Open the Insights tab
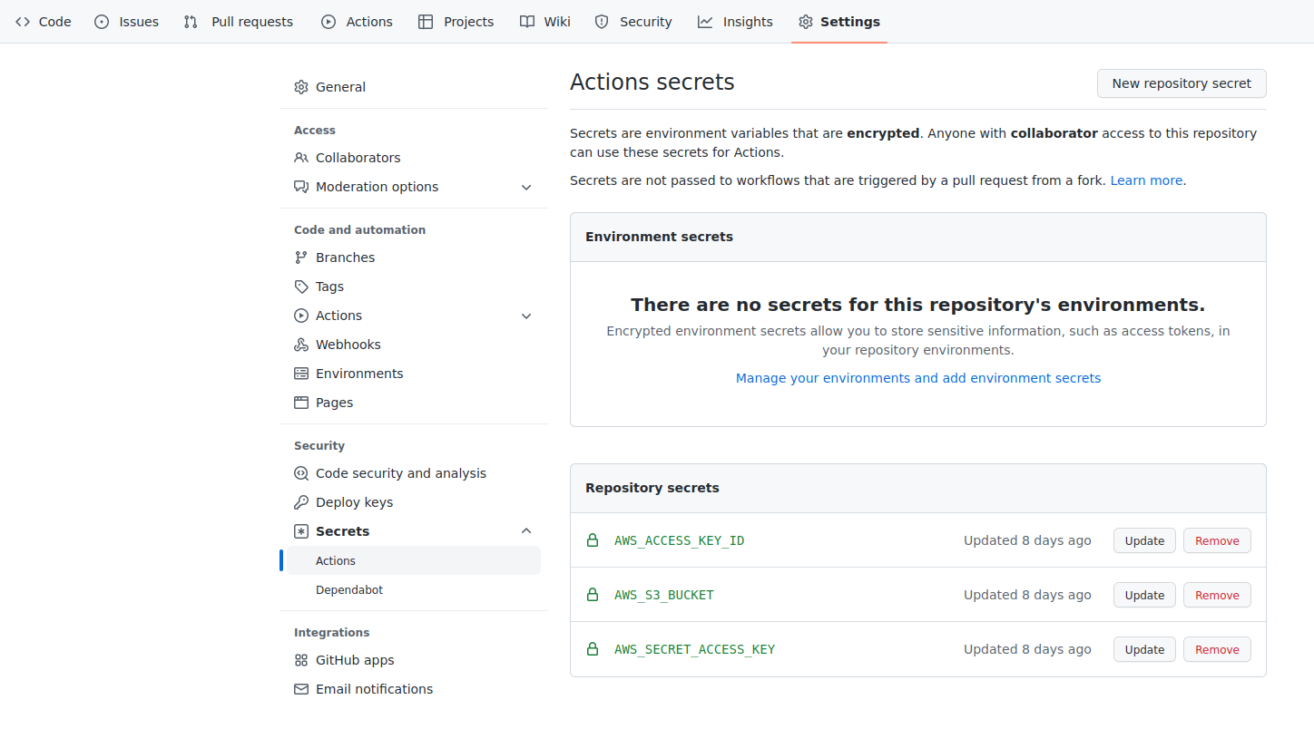Image resolution: width=1314 pixels, height=729 pixels. pyautogui.click(x=735, y=22)
